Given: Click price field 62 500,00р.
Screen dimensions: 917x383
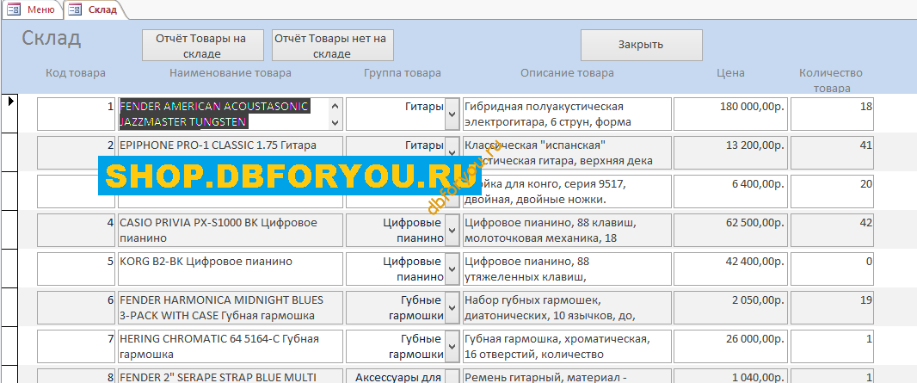Looking at the screenshot, I should [729, 231].
